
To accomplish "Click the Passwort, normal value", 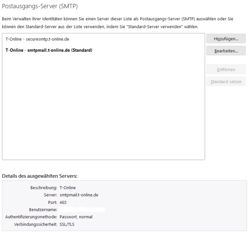I will (x=76, y=217).
